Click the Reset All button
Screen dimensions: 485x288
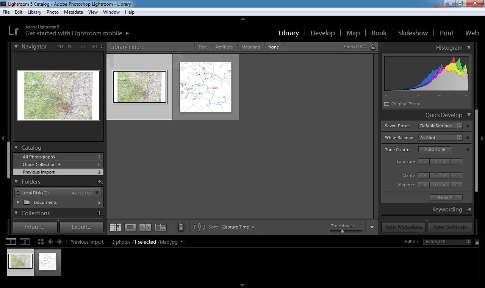(x=446, y=197)
